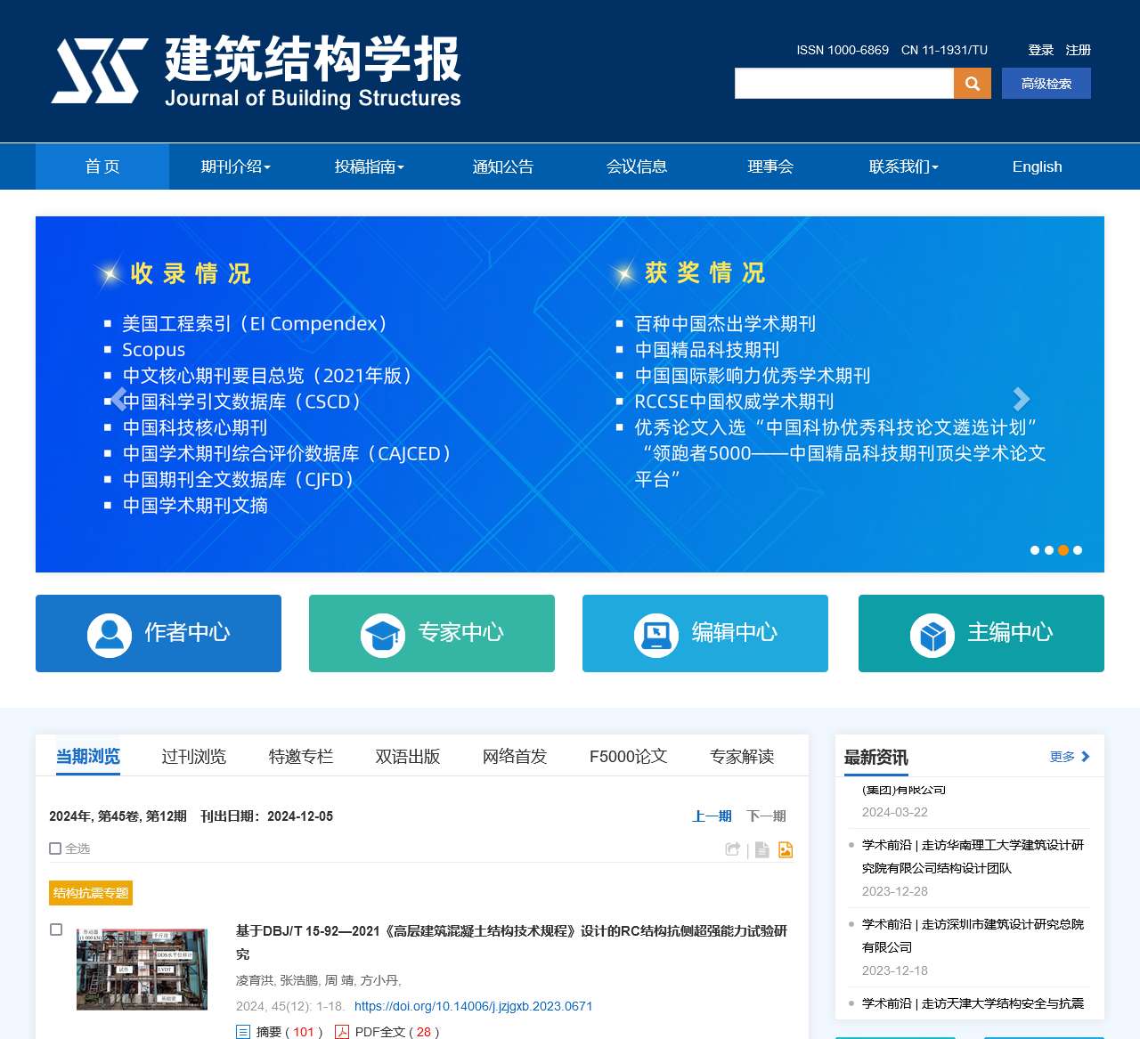Click the 收录情况 banner heading
Screen dimensions: 1140x1039
[x=190, y=273]
